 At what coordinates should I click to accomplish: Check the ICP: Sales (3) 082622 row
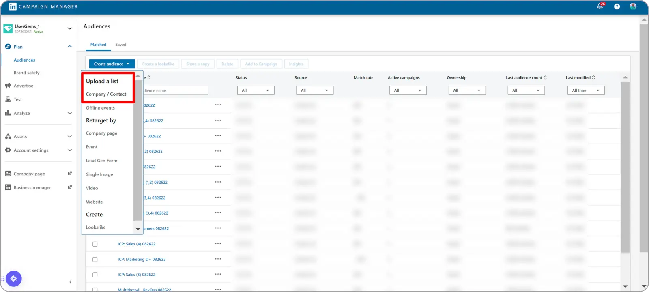coord(95,275)
